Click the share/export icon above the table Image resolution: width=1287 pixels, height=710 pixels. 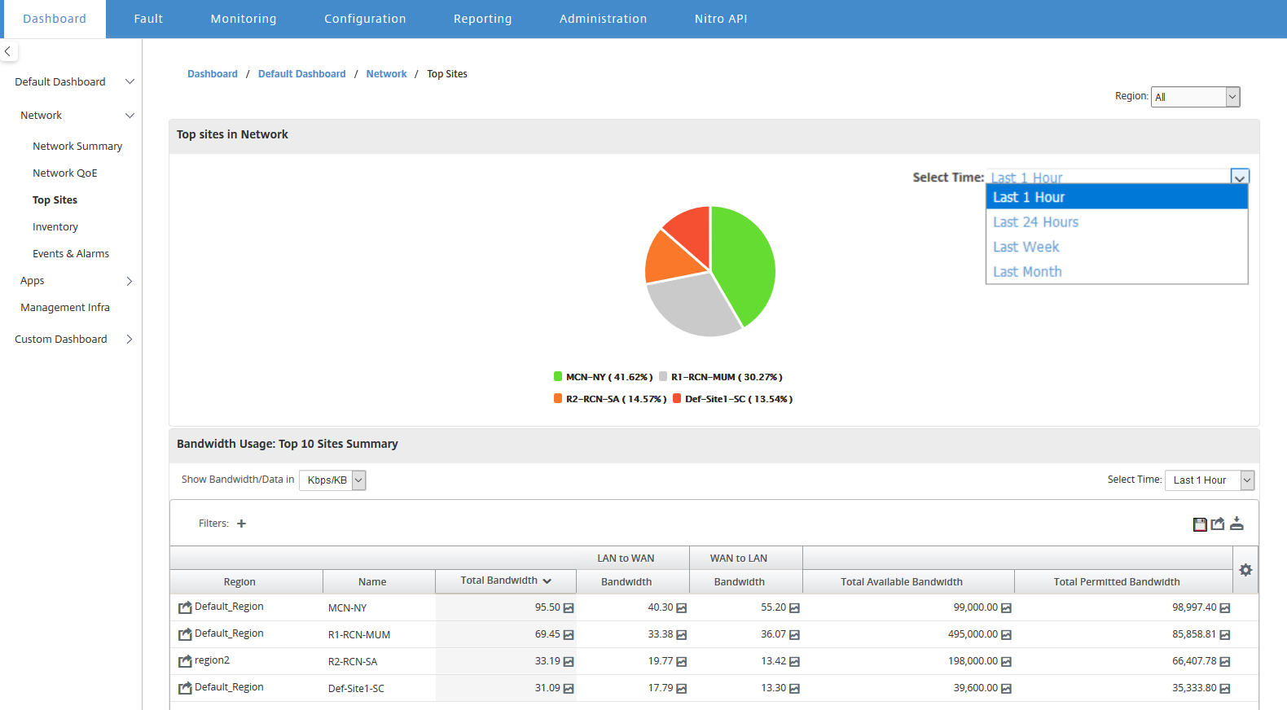pyautogui.click(x=1218, y=524)
